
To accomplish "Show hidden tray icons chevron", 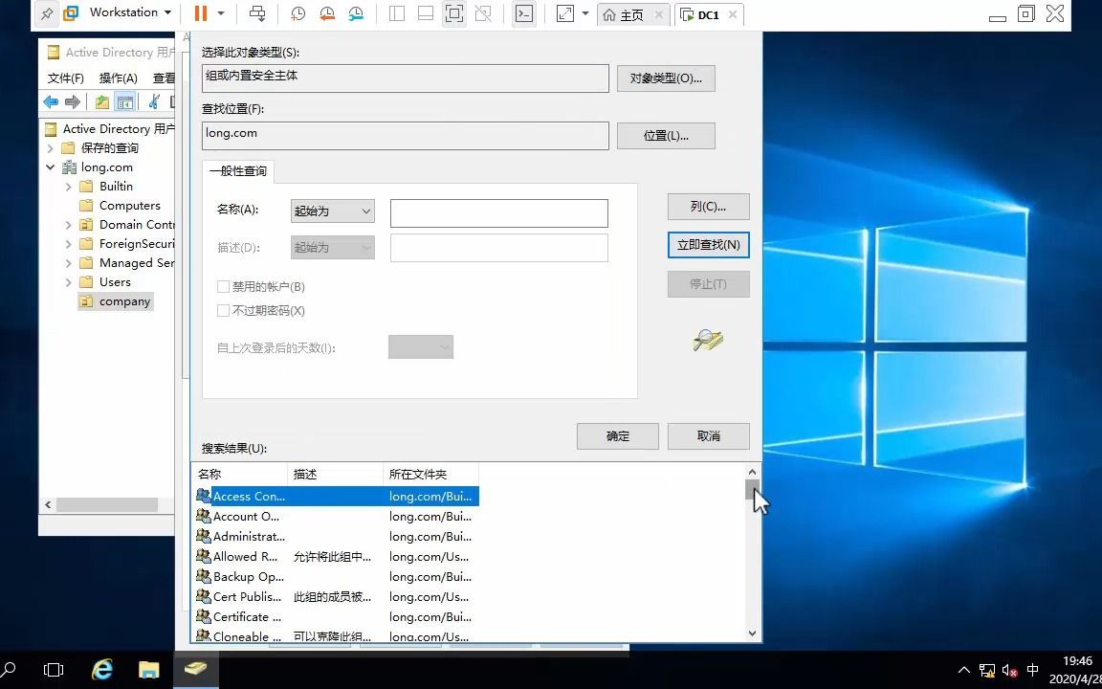I will point(964,670).
